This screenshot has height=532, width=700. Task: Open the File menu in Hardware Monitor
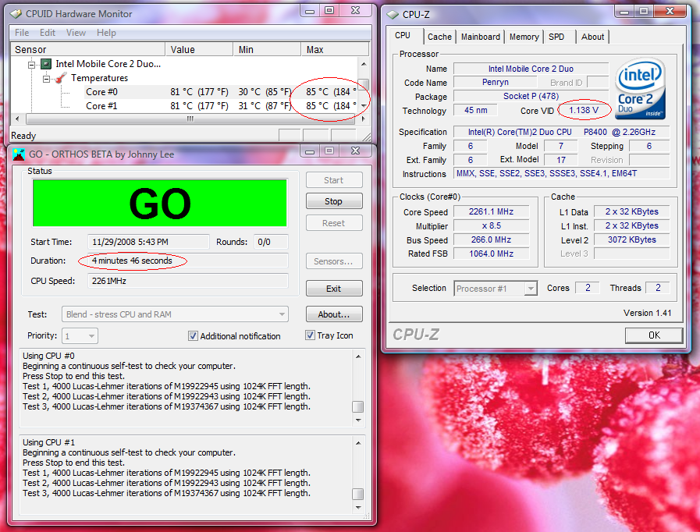pyautogui.click(x=22, y=33)
